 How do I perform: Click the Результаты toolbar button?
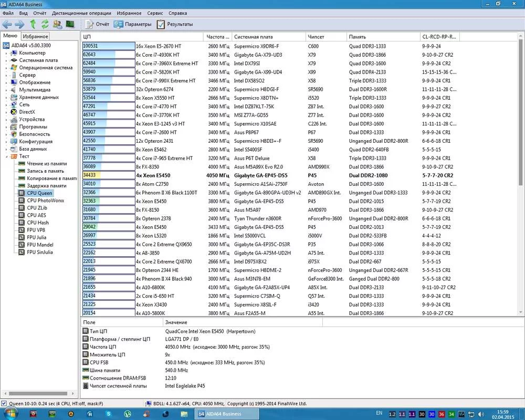pos(175,24)
